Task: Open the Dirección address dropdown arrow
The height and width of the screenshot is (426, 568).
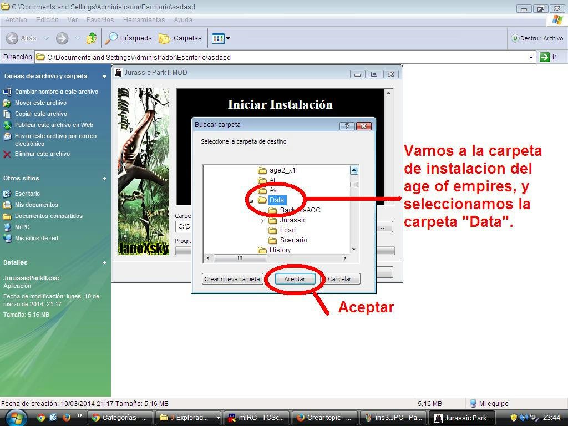Action: (x=531, y=58)
